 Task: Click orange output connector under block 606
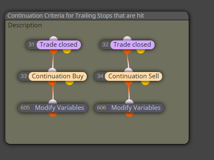(x=129, y=114)
